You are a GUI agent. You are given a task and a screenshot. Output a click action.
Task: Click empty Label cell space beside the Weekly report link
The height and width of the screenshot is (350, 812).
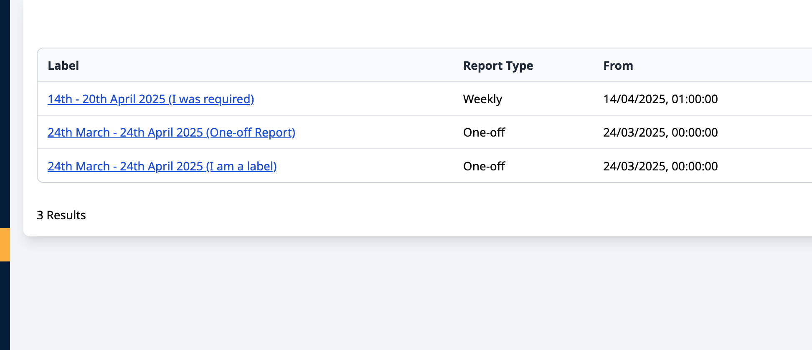(355, 99)
